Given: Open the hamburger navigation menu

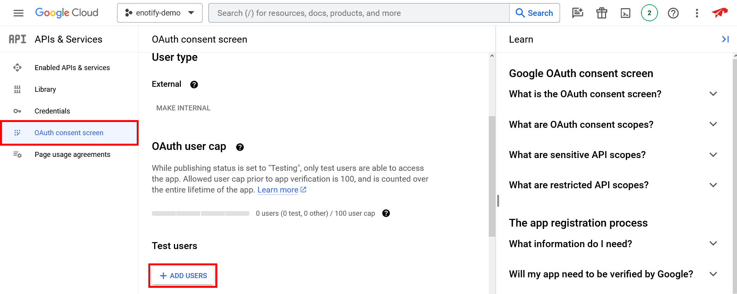Looking at the screenshot, I should point(18,13).
